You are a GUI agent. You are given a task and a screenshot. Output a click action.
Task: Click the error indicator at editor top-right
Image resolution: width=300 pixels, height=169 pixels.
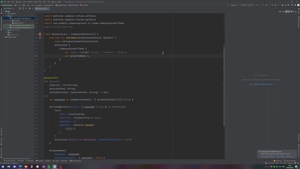click(224, 14)
